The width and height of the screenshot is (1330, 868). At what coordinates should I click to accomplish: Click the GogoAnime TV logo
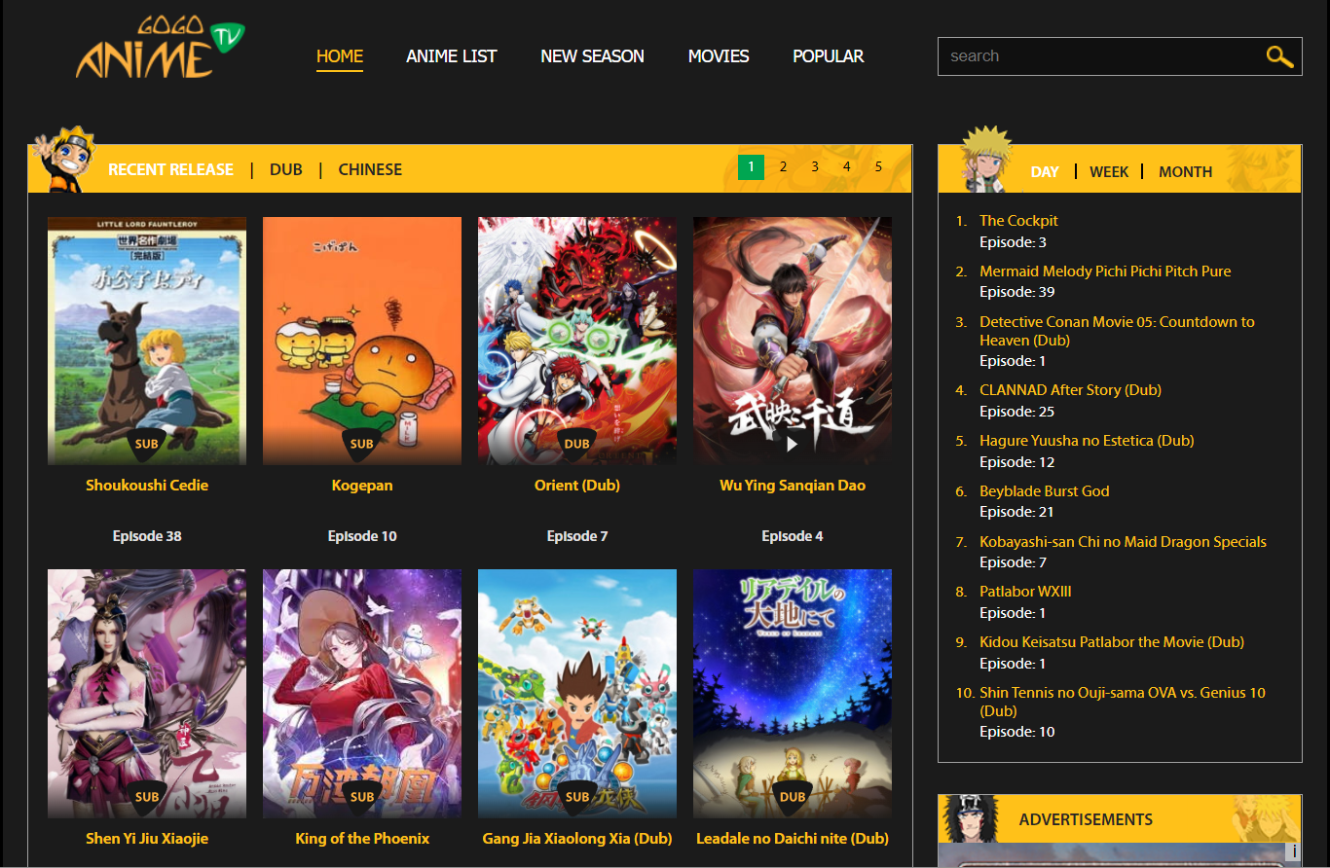[x=161, y=47]
